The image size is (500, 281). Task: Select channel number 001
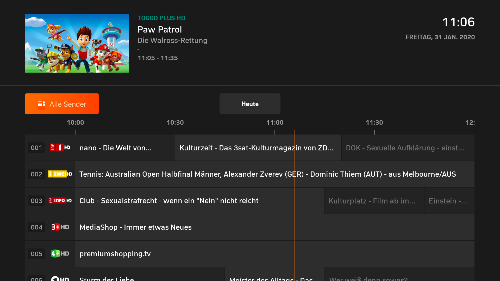(36, 148)
